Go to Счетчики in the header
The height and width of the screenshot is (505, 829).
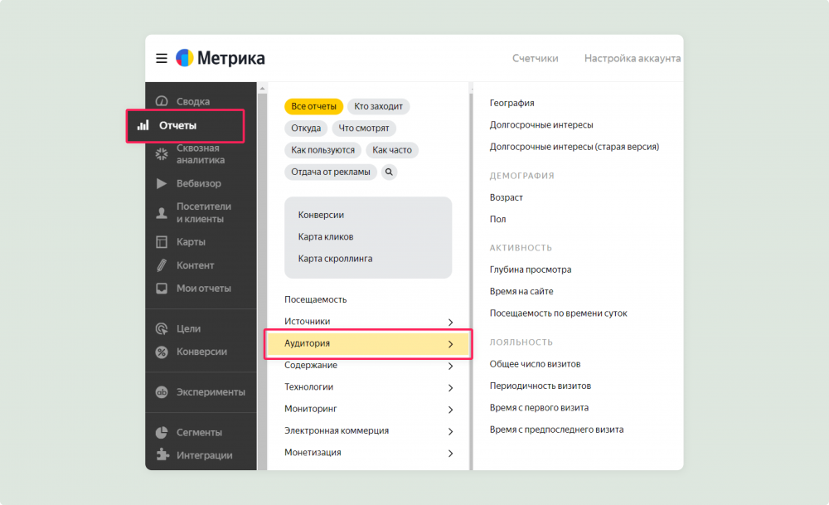(x=535, y=58)
